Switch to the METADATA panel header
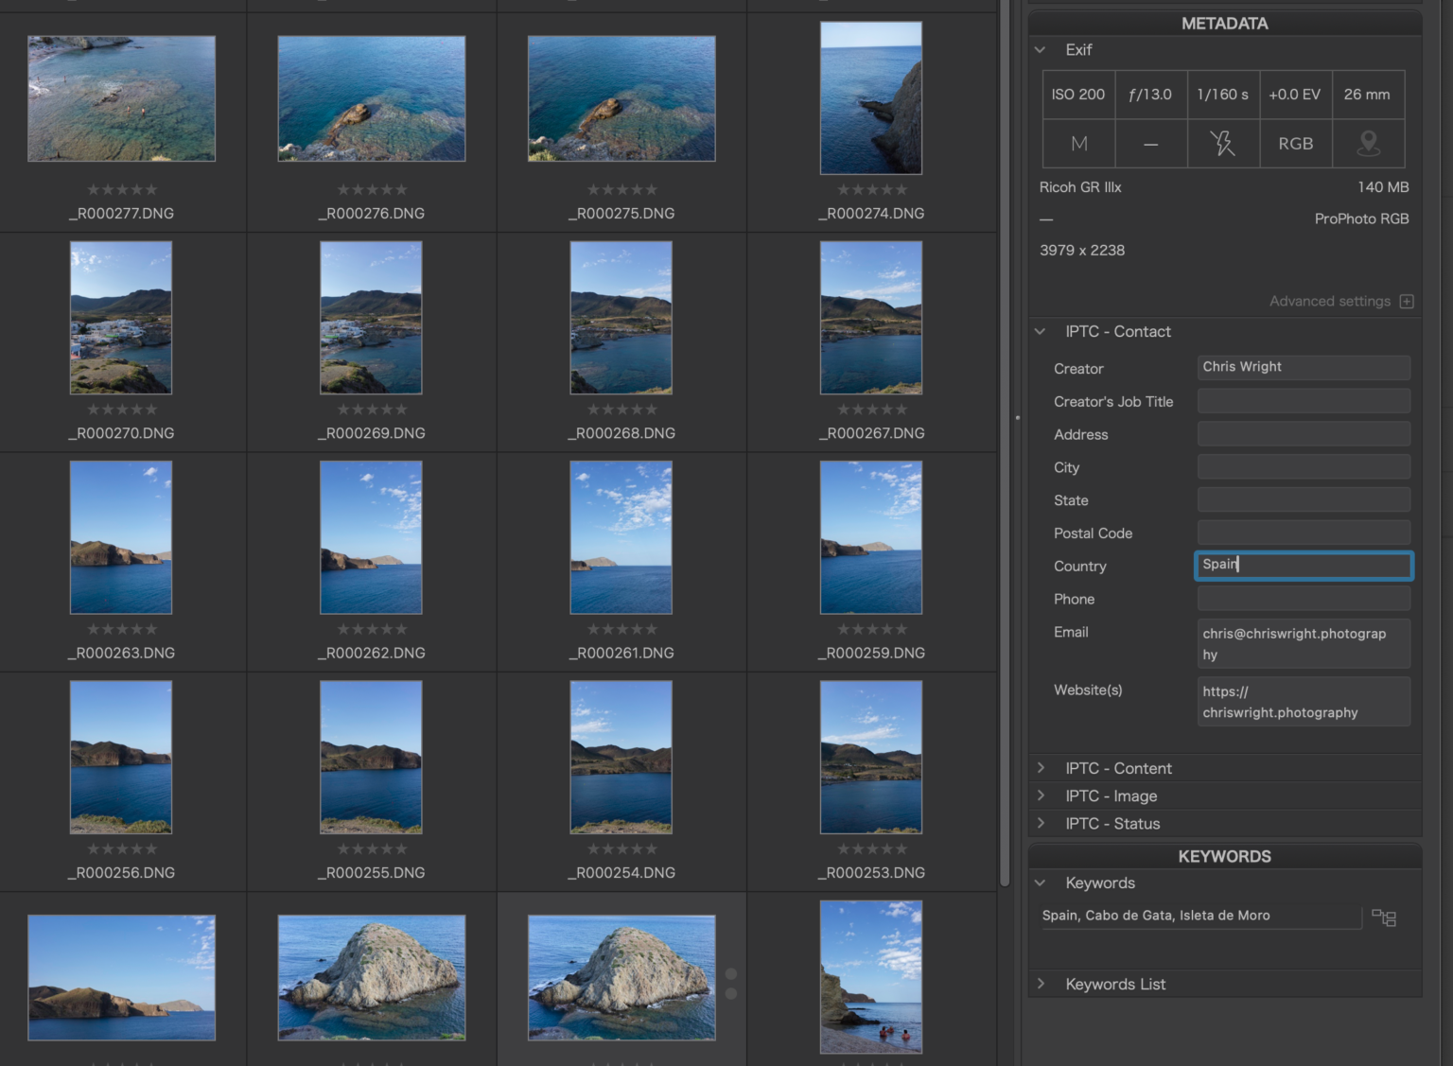 click(1224, 23)
